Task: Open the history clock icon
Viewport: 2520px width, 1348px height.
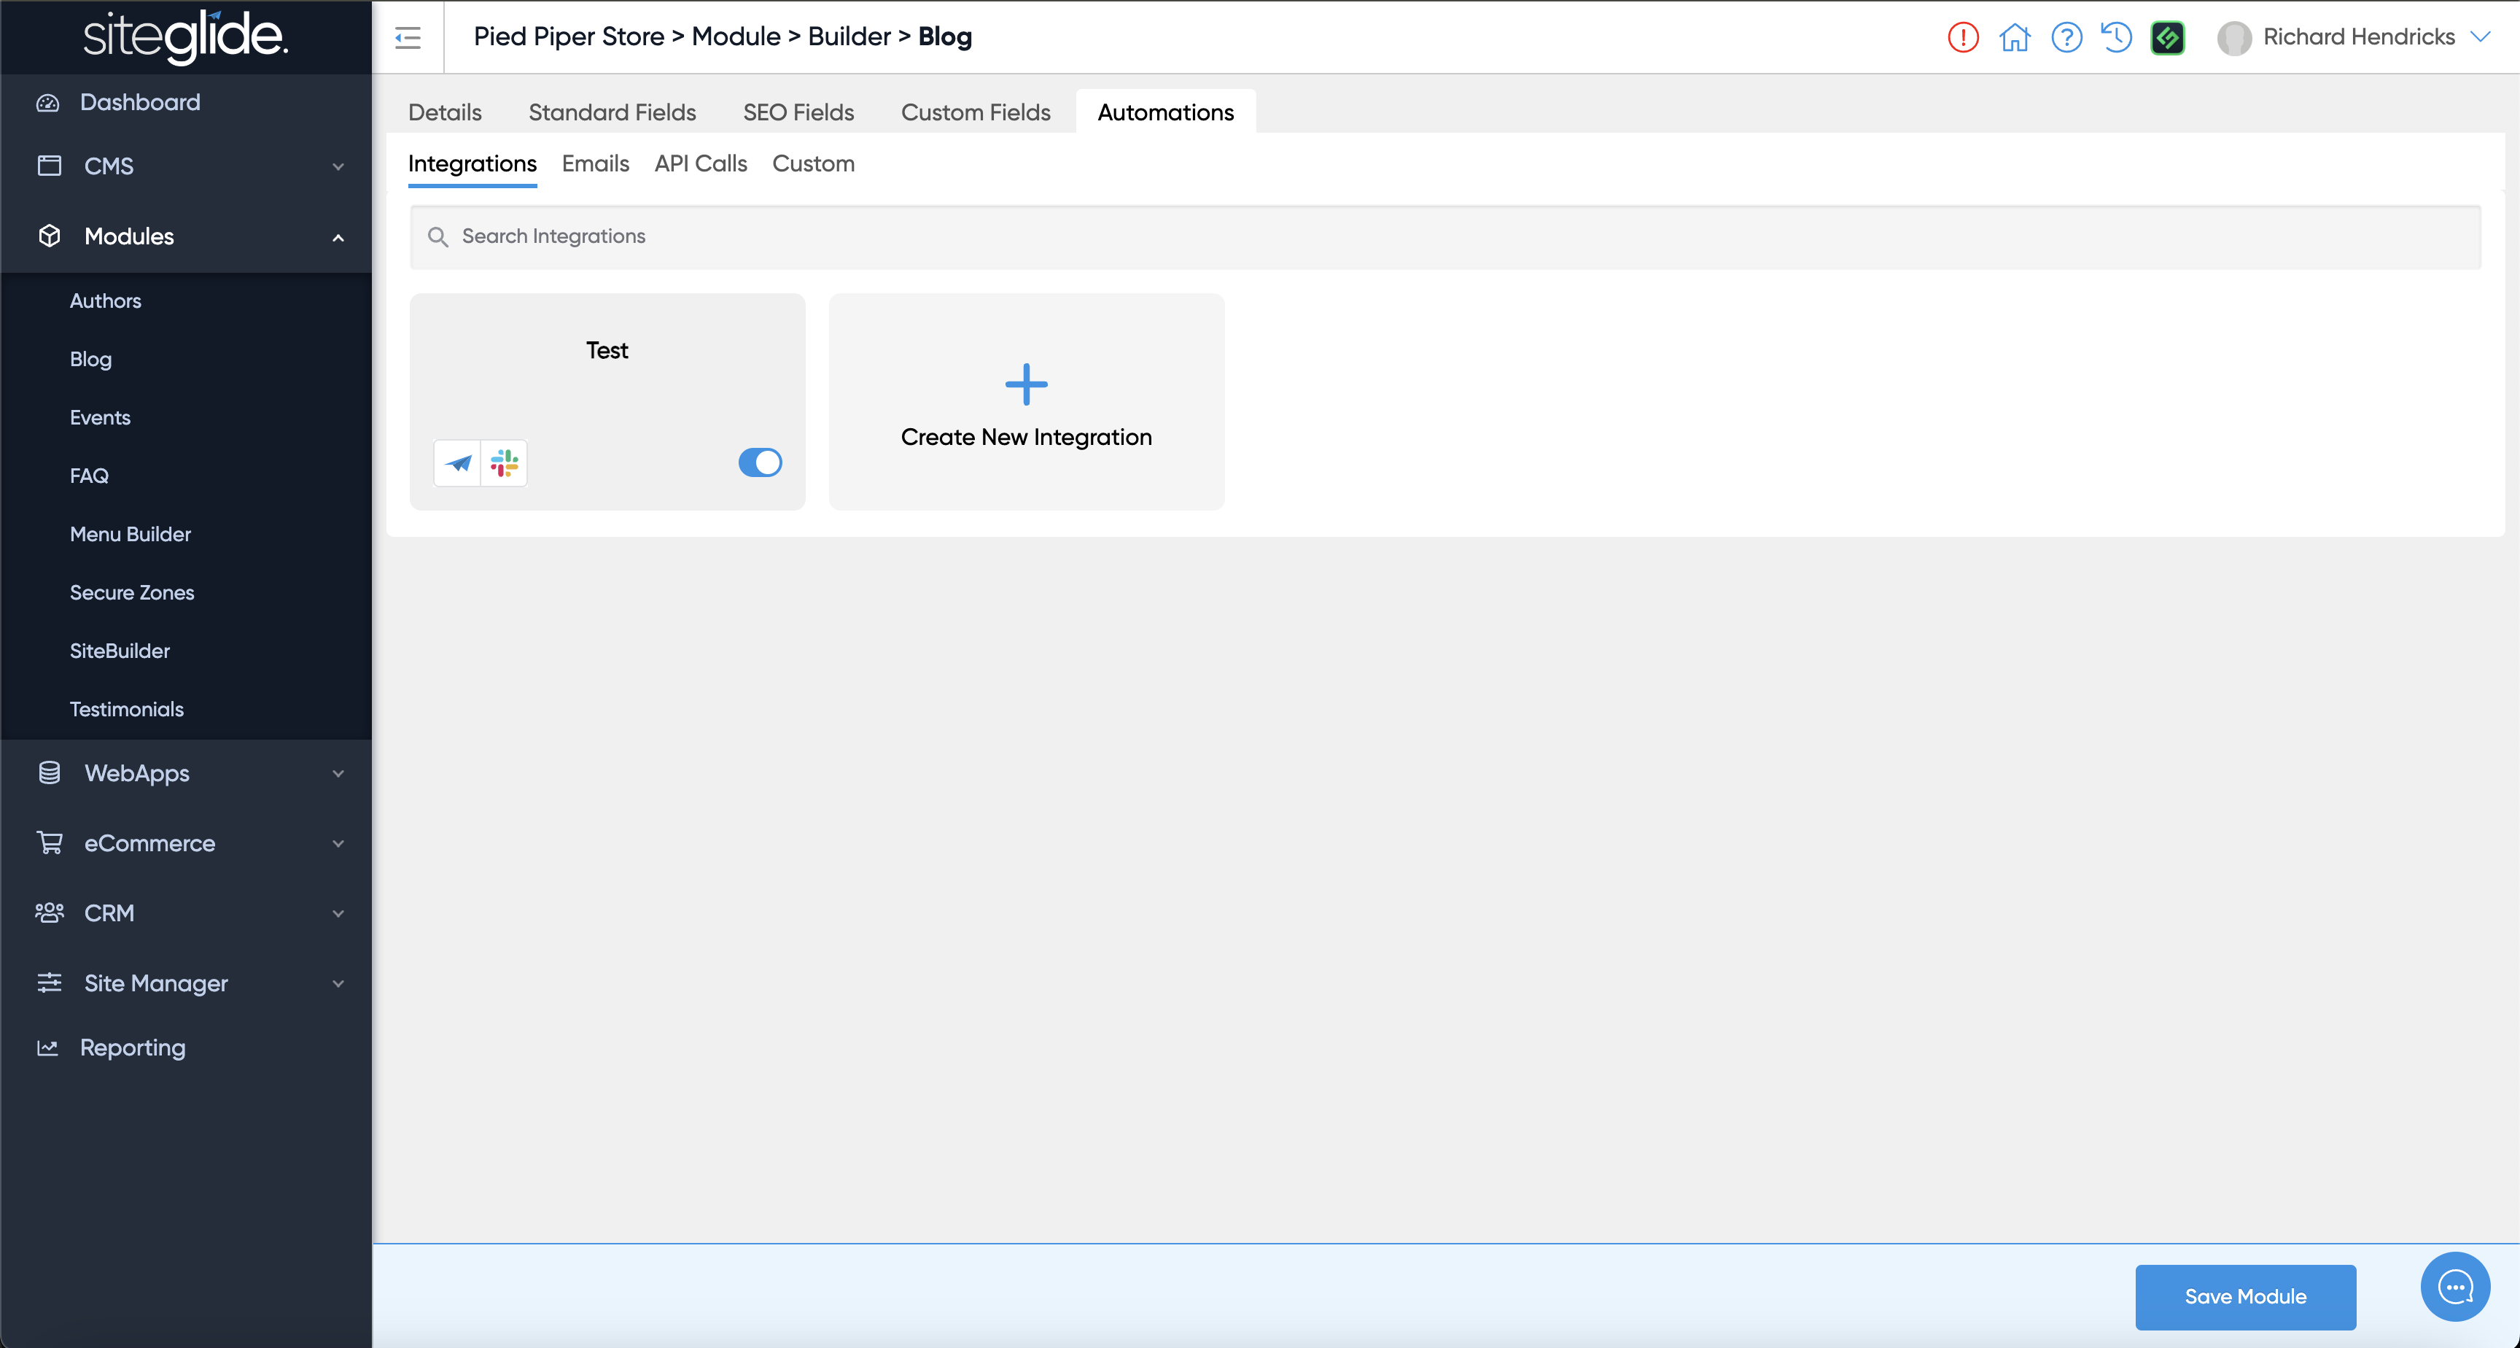Action: 2116,37
